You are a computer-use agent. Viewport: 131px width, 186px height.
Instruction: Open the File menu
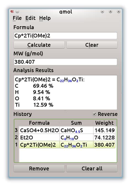17,18
